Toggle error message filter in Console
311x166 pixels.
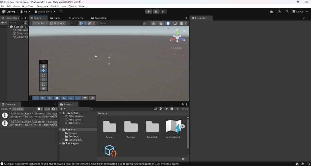(54, 109)
